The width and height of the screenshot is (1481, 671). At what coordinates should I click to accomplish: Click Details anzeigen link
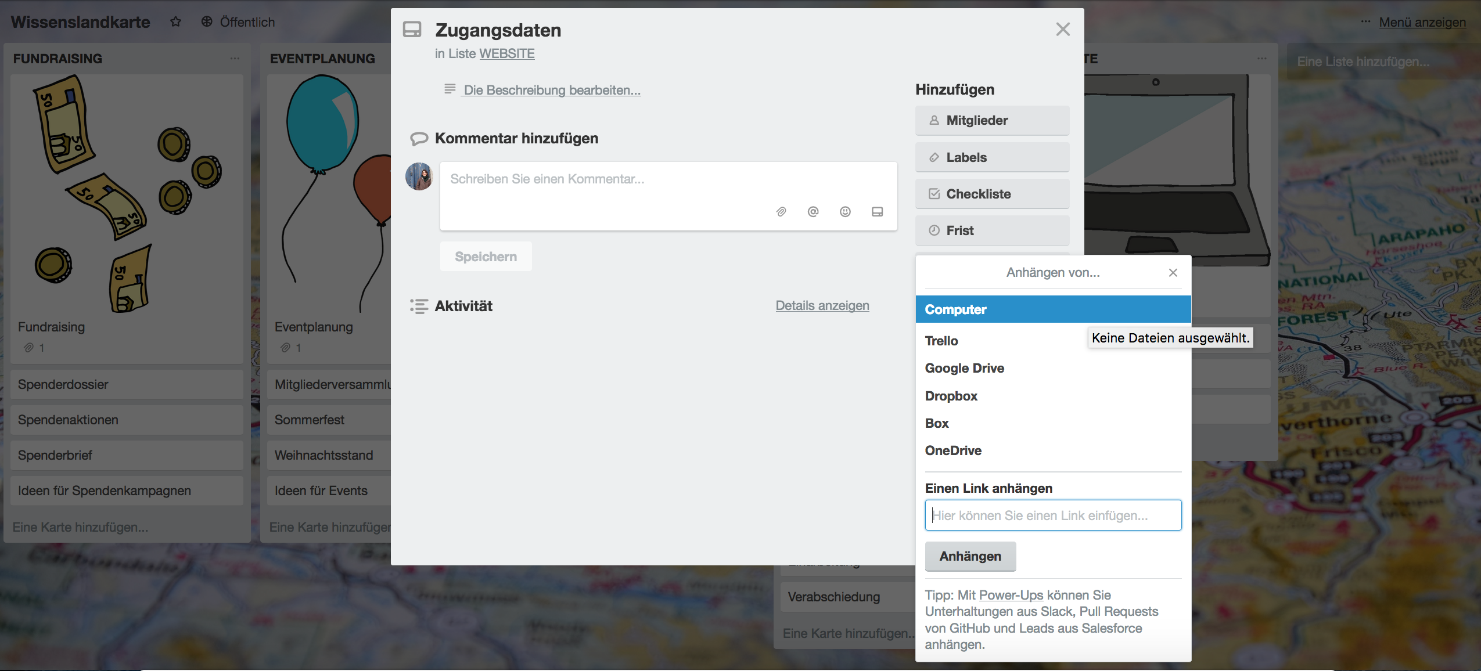[822, 306]
